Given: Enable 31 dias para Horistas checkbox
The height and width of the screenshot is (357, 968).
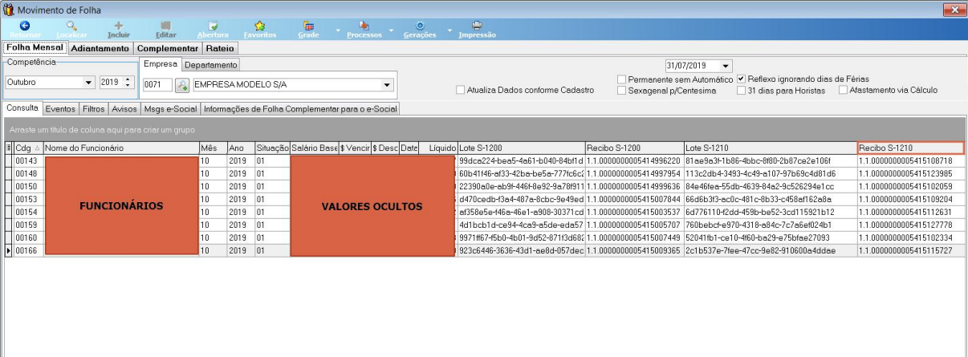Looking at the screenshot, I should (741, 91).
